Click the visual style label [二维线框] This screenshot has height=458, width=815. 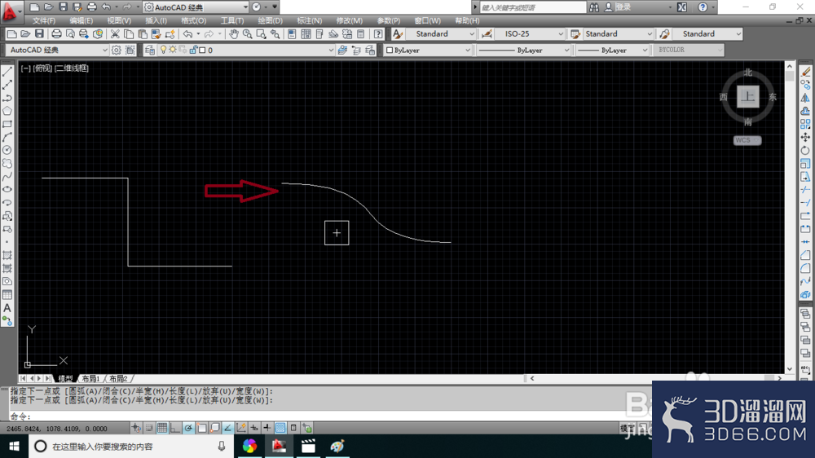point(71,68)
